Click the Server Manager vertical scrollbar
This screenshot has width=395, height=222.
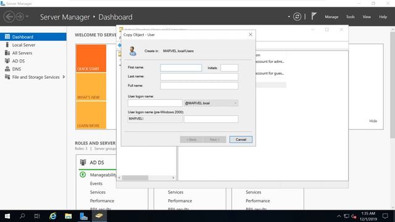[393, 85]
